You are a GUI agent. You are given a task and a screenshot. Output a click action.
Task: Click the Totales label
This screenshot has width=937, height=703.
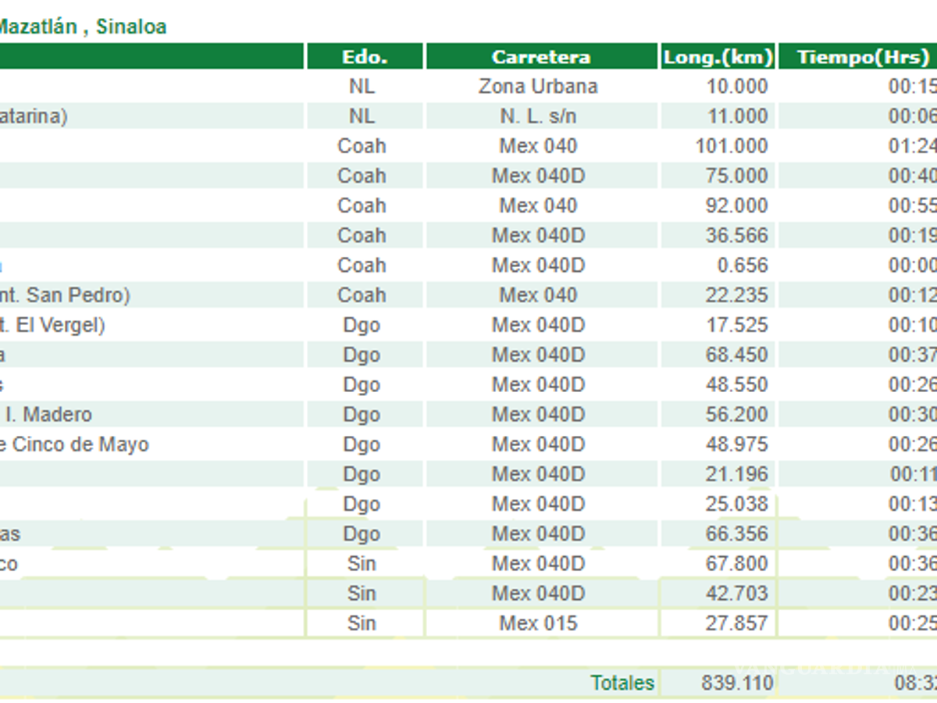[x=622, y=683]
